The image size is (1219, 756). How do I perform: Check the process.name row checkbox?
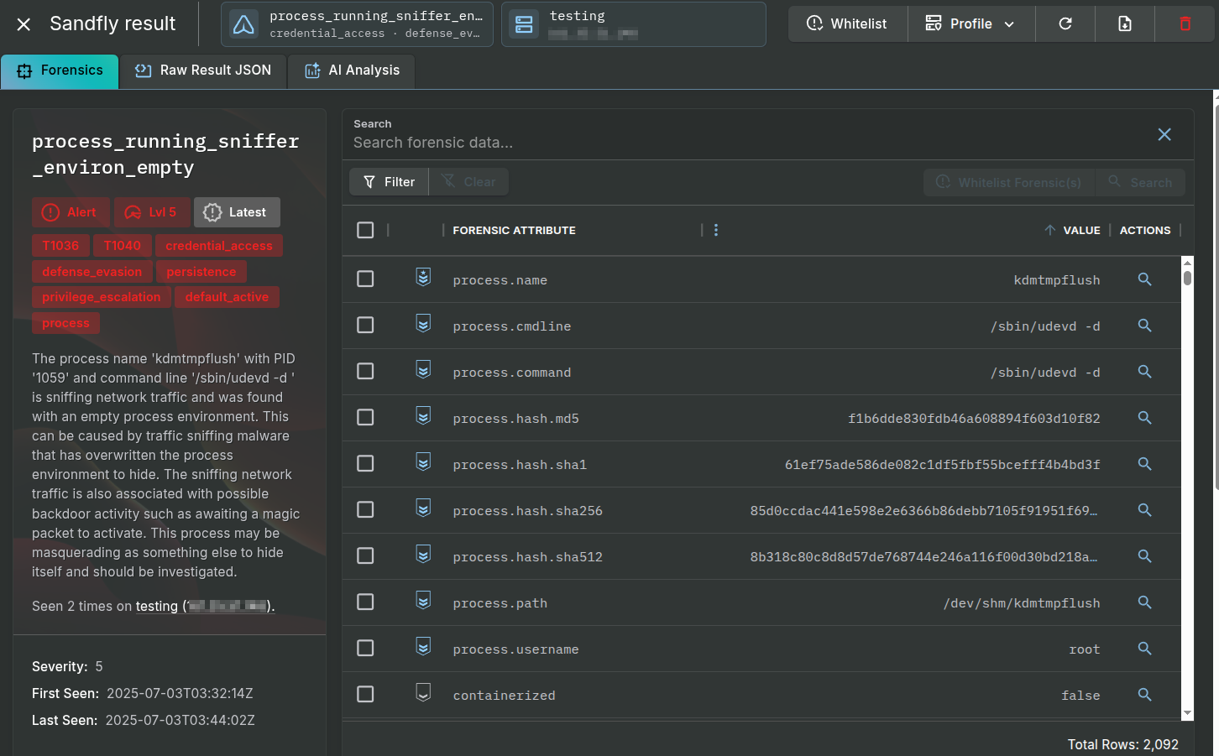365,279
